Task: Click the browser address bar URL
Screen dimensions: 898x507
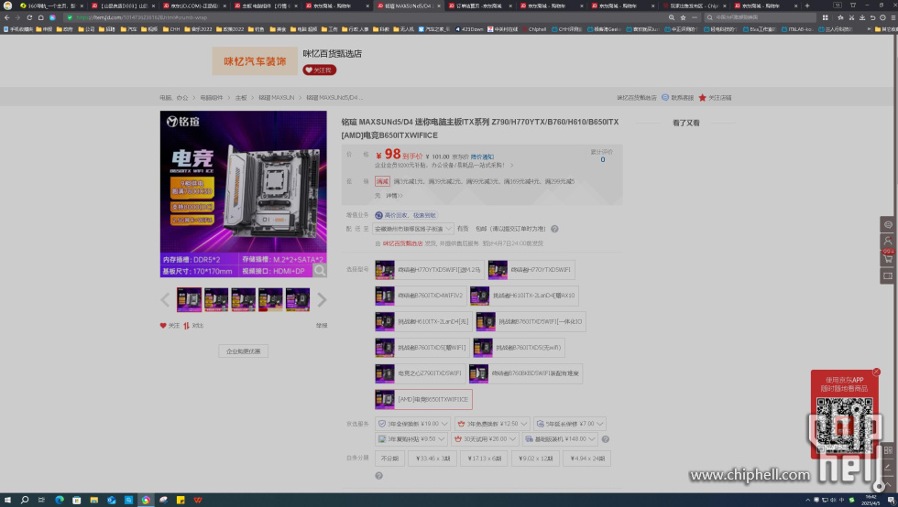Action: 141,17
